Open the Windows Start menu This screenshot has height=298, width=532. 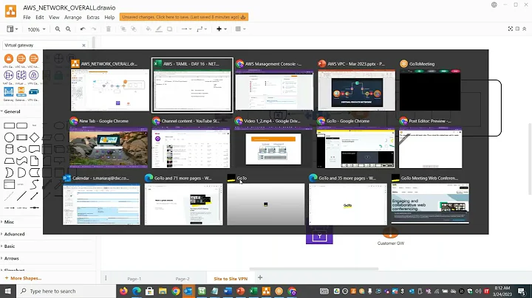tap(8, 291)
